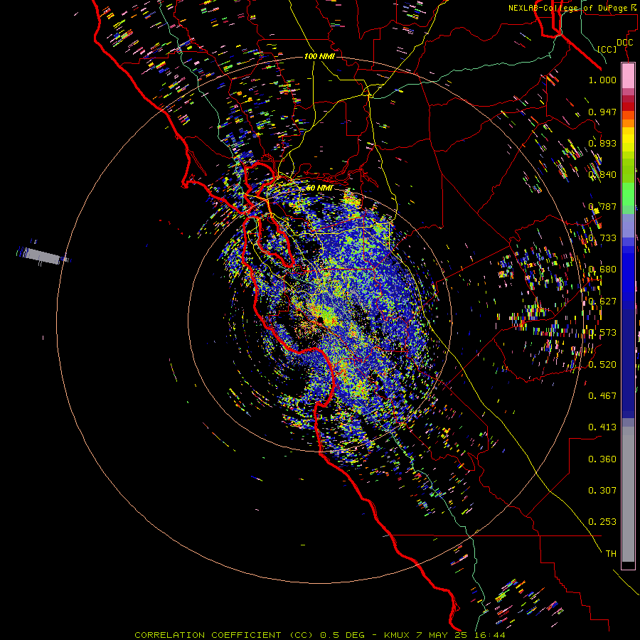This screenshot has height=640, width=640.
Task: Click the [CC] legend label
Action: [607, 49]
